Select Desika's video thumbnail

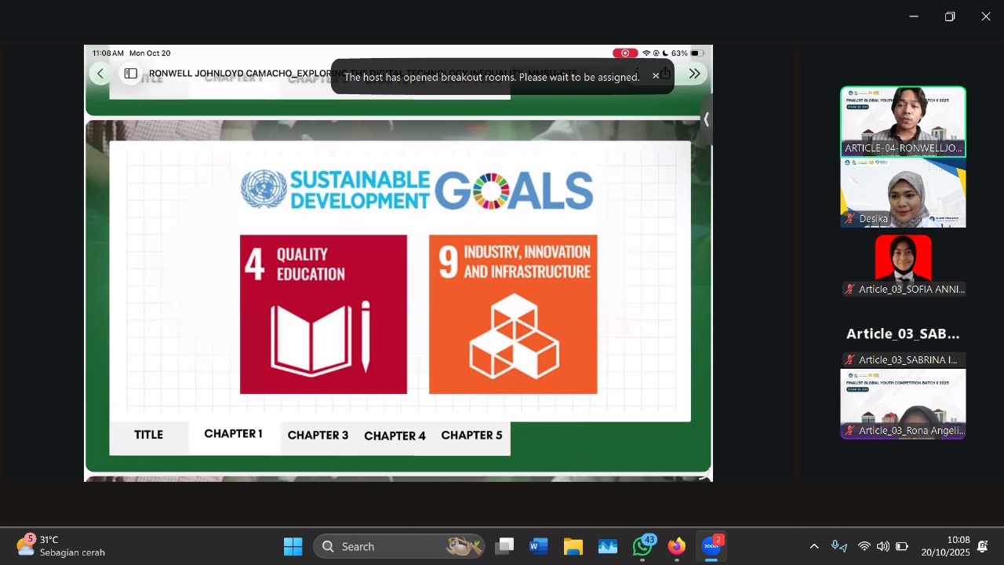[903, 193]
